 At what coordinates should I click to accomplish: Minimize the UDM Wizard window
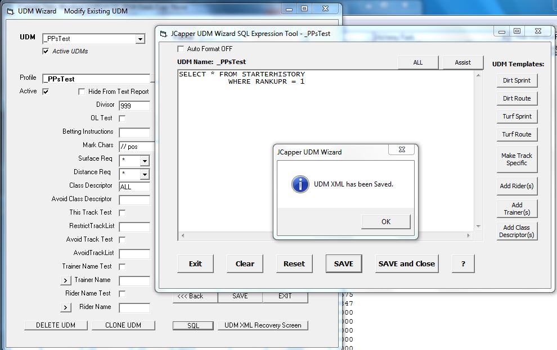coord(289,9)
